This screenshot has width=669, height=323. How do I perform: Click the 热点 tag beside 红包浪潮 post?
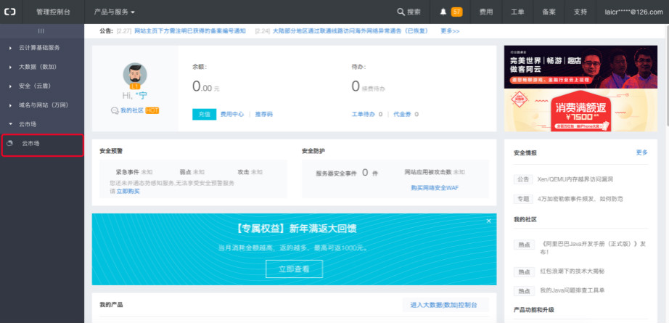[x=524, y=271]
